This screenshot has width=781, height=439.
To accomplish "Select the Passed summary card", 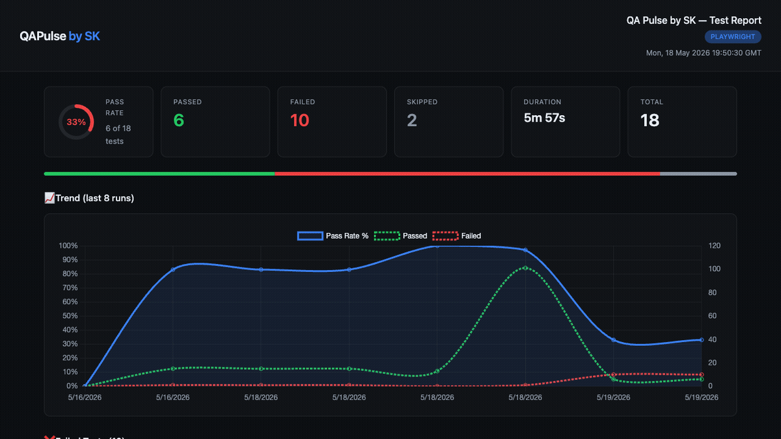I will click(215, 122).
